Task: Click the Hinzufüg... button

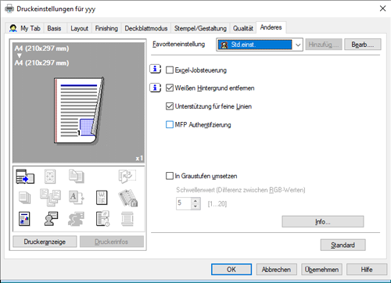Action: [x=324, y=45]
